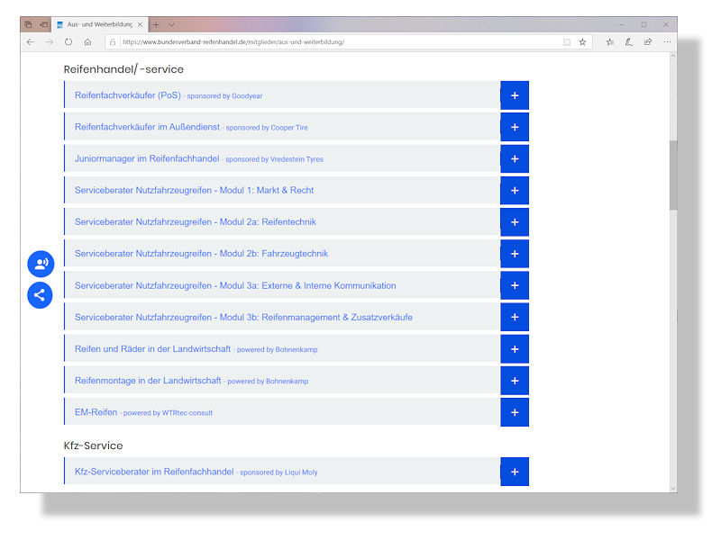Expand Modul 2a: Reifentechnik plus button
This screenshot has height=540, width=721.
coord(515,222)
